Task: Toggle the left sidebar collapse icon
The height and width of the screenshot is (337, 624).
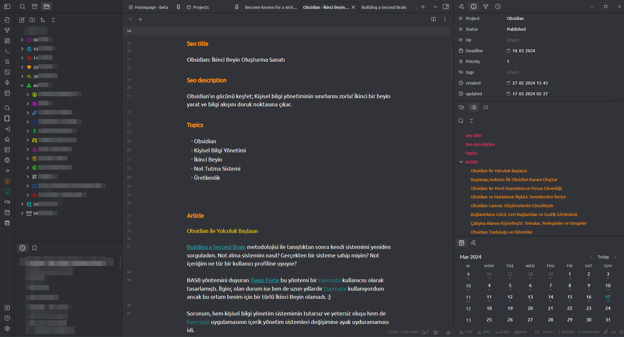Action: [7, 7]
